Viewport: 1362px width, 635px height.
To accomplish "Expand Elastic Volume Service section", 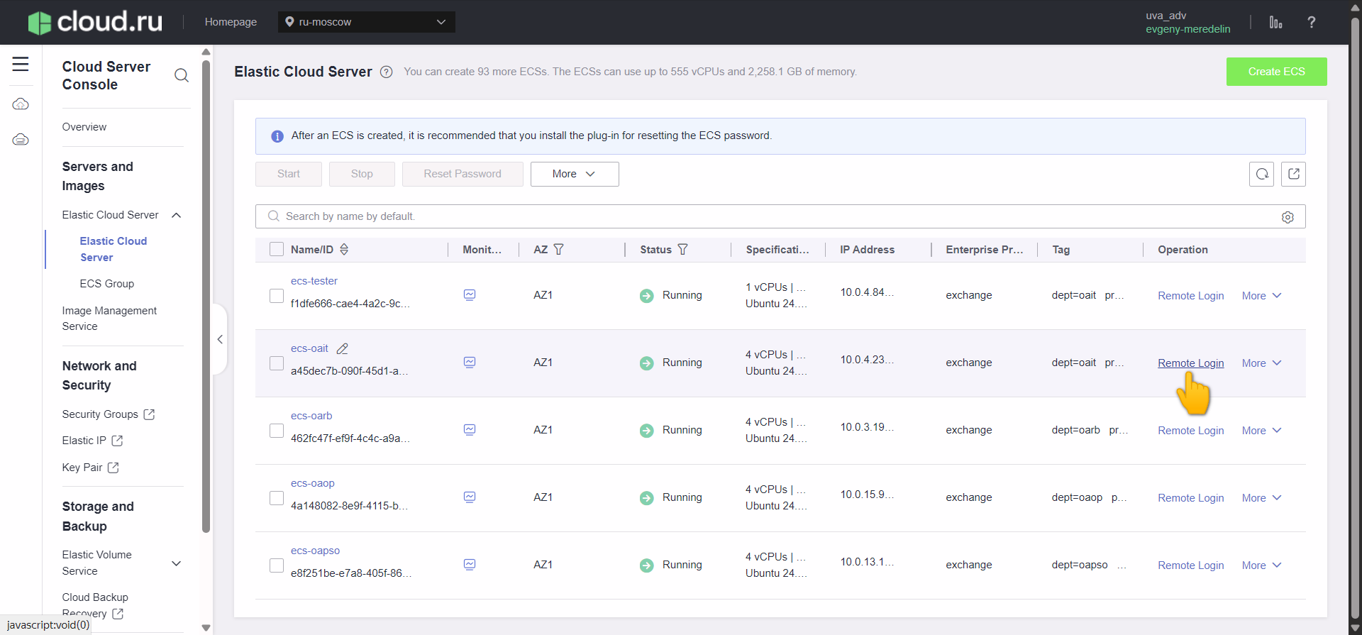I will coord(177,563).
